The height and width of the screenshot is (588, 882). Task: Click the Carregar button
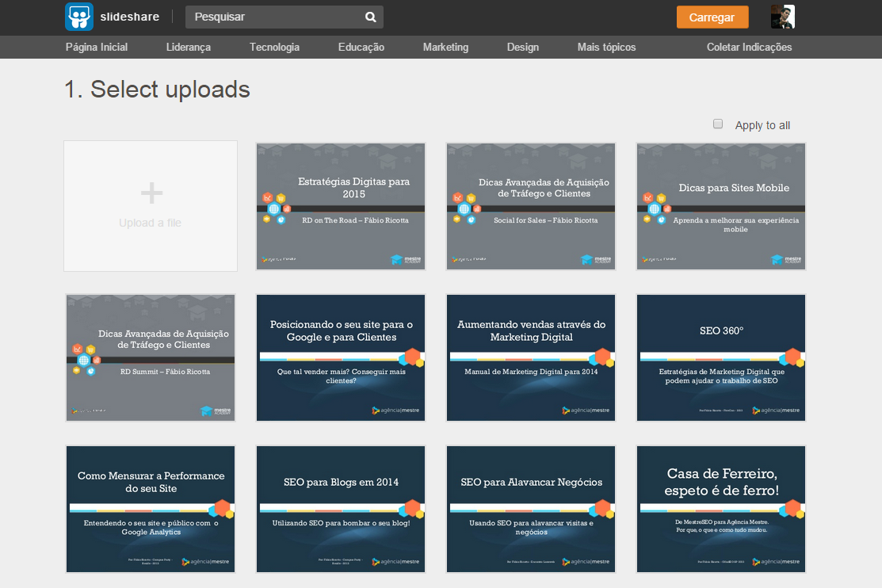(x=712, y=17)
